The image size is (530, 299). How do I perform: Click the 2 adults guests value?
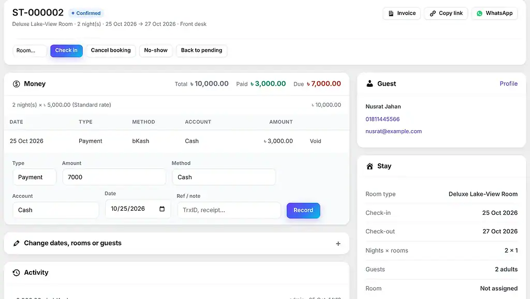tap(506, 270)
